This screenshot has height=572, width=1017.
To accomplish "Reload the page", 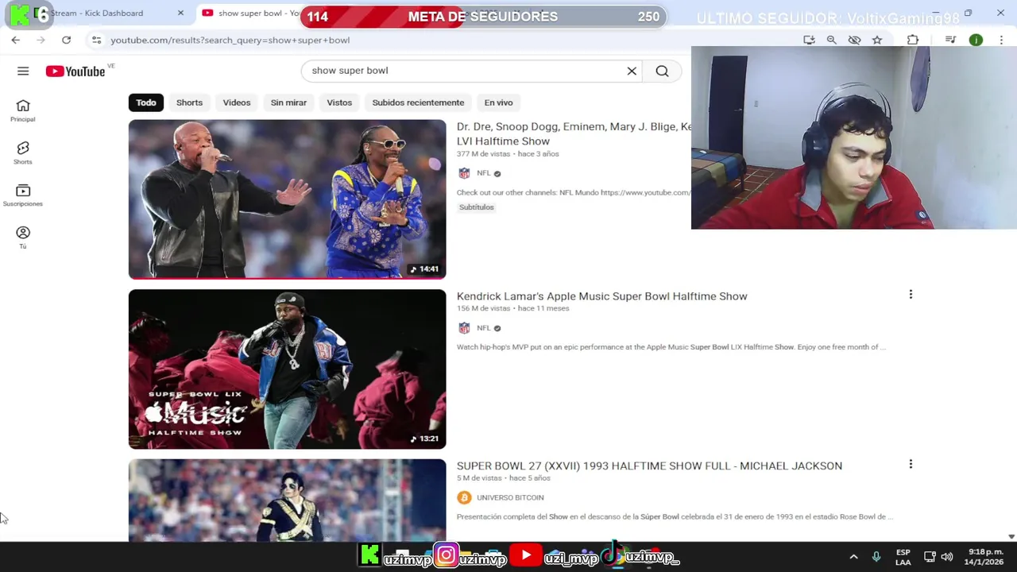I will [66, 40].
